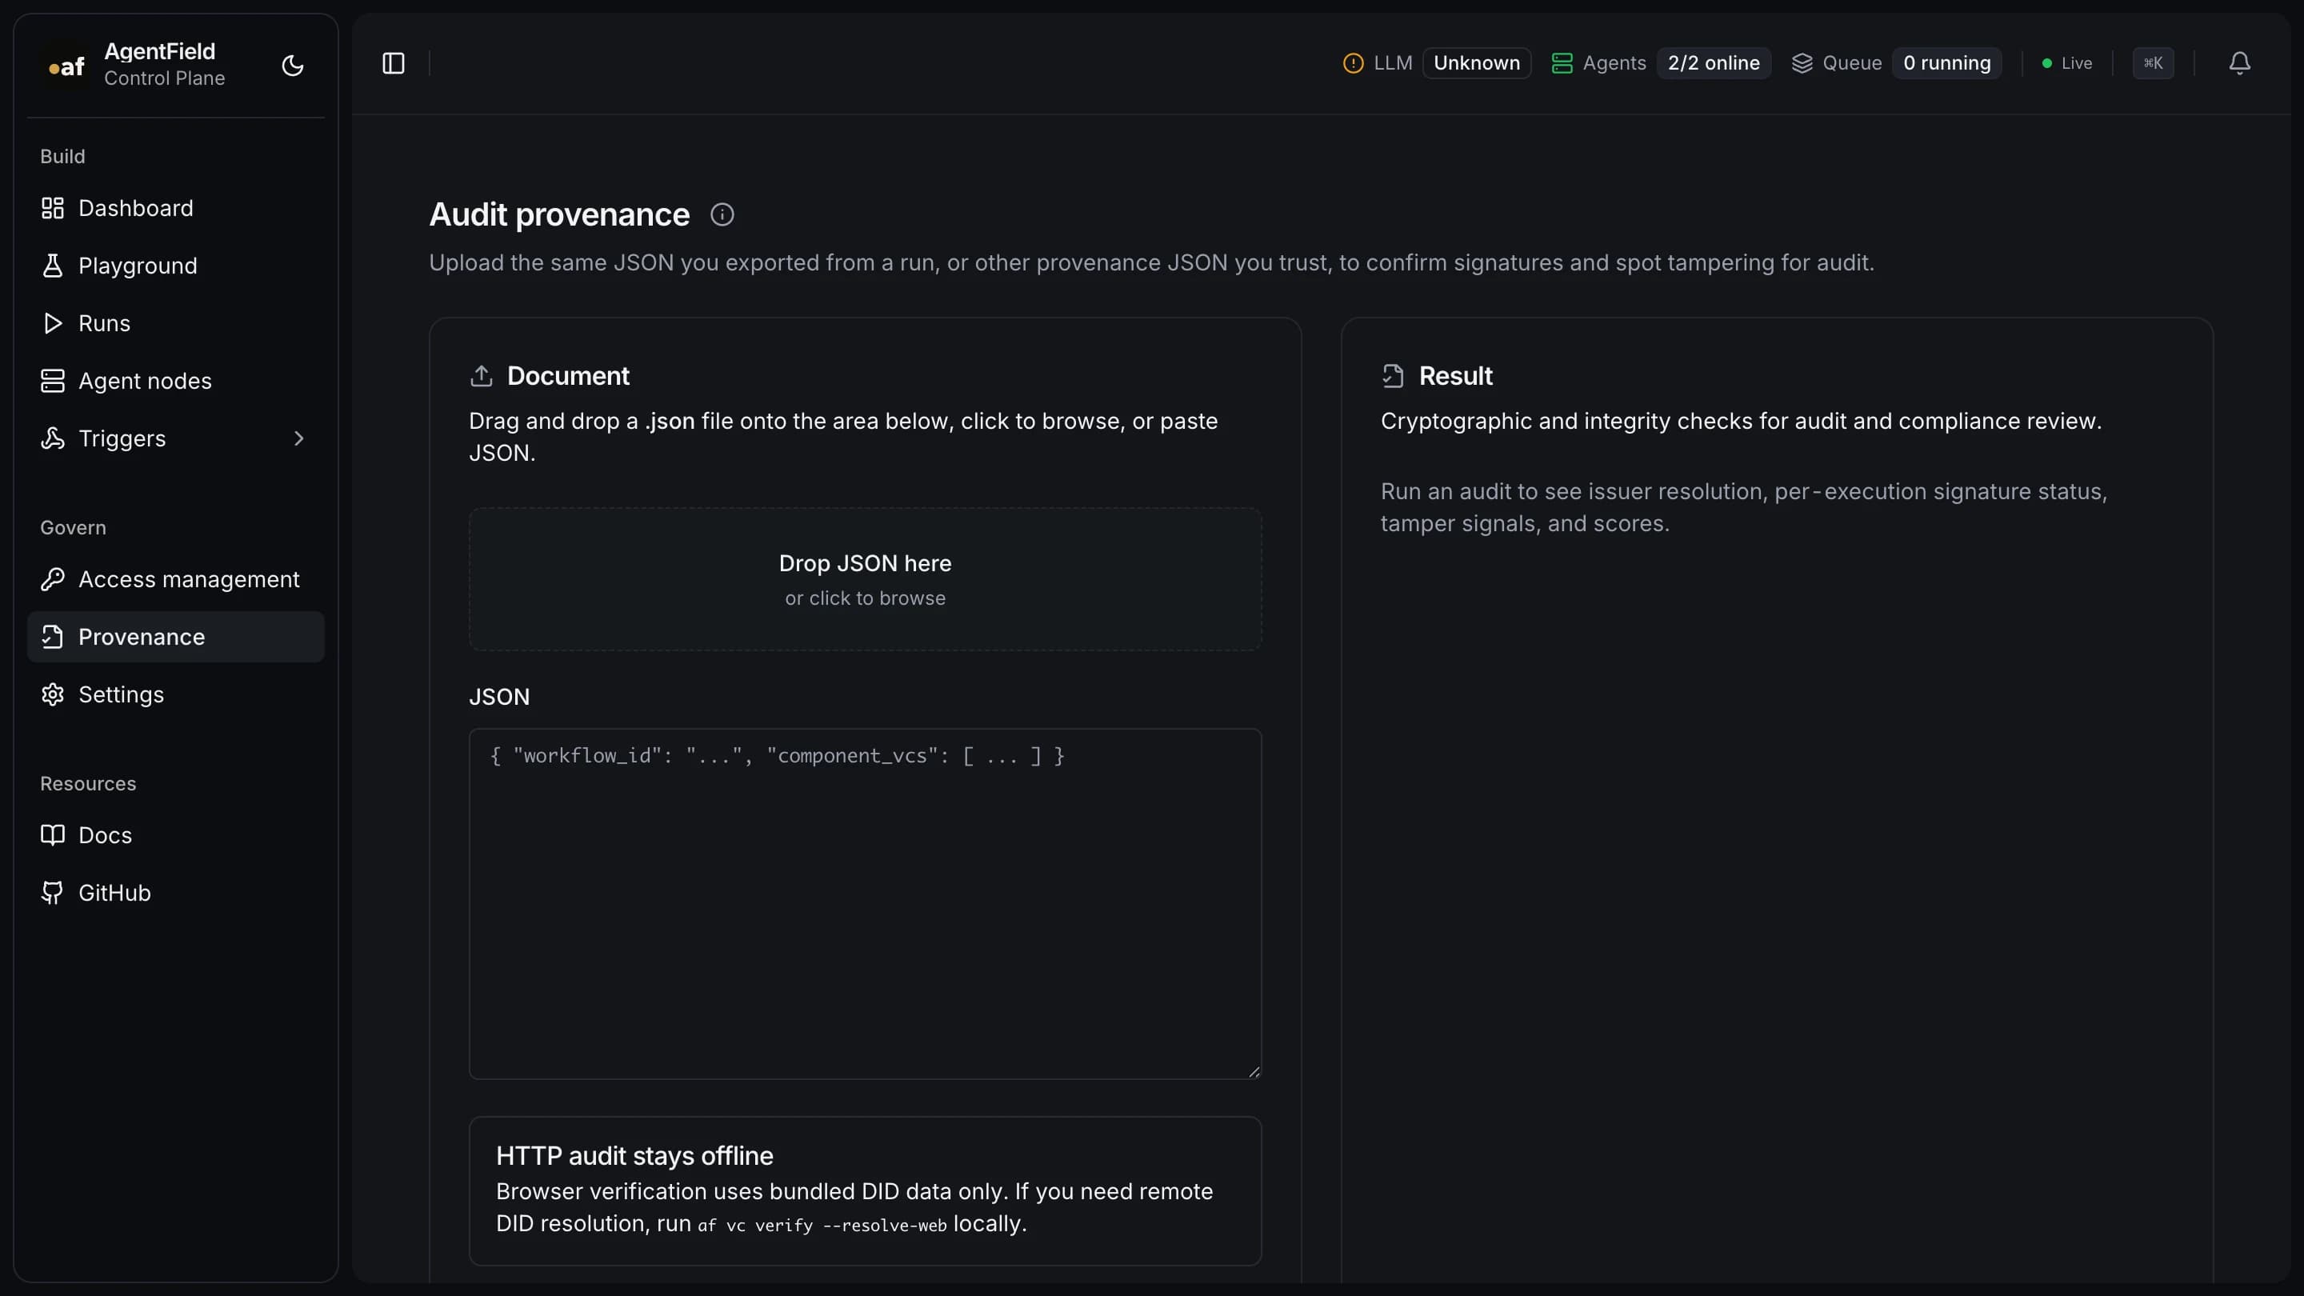Click the AgentField af logo
Image resolution: width=2304 pixels, height=1296 pixels.
click(66, 66)
